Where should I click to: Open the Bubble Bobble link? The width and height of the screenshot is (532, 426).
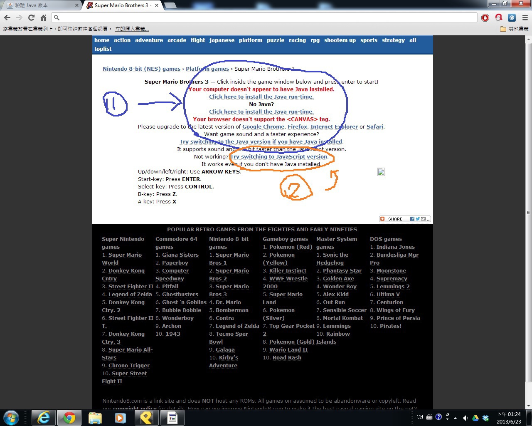[x=182, y=310]
